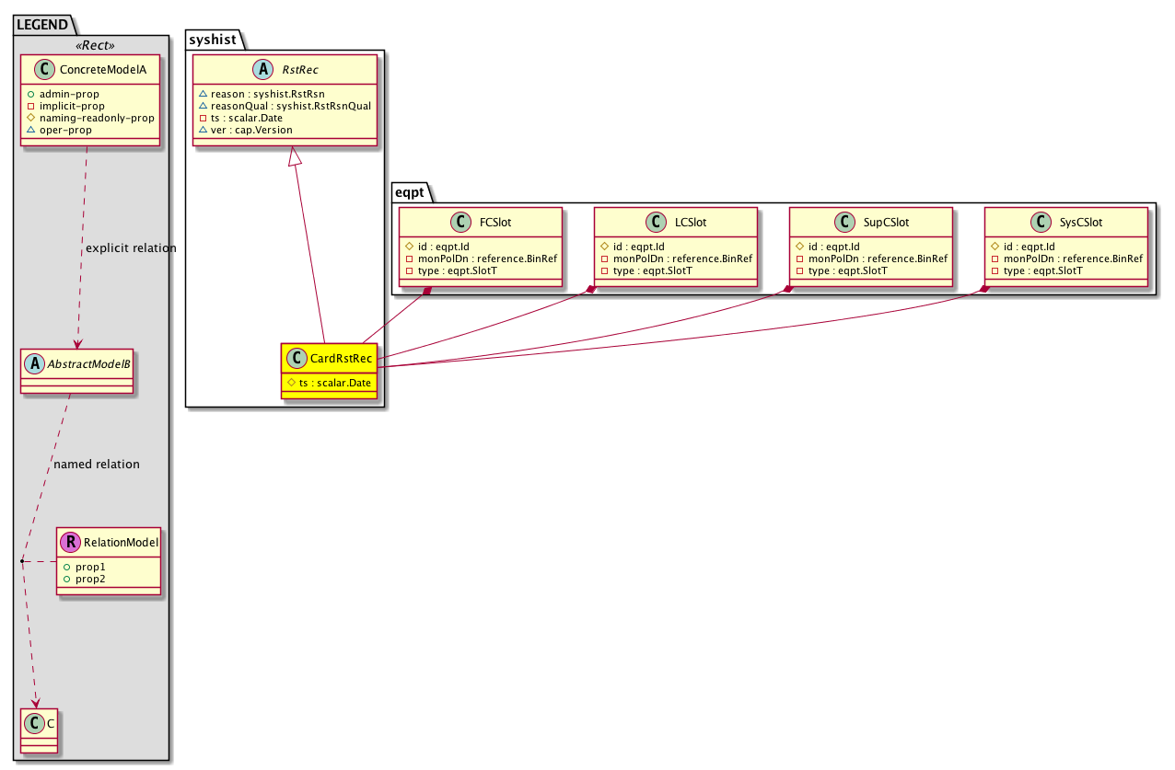Select the syshist package tab

coord(214,40)
